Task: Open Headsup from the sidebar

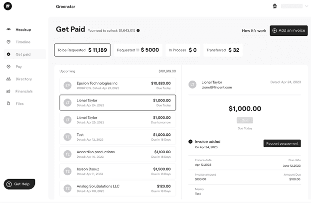Action: click(x=23, y=30)
